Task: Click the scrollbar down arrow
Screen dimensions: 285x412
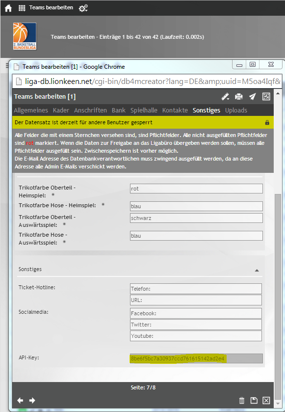Action: point(278,404)
